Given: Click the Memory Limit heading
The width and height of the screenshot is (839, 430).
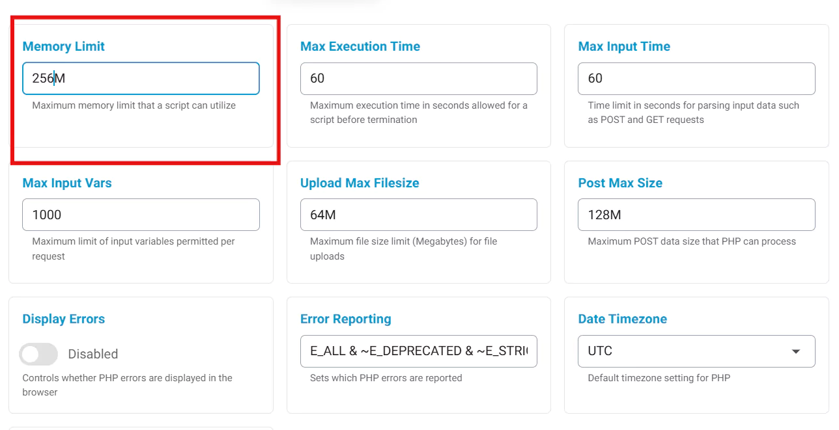Looking at the screenshot, I should coord(63,46).
